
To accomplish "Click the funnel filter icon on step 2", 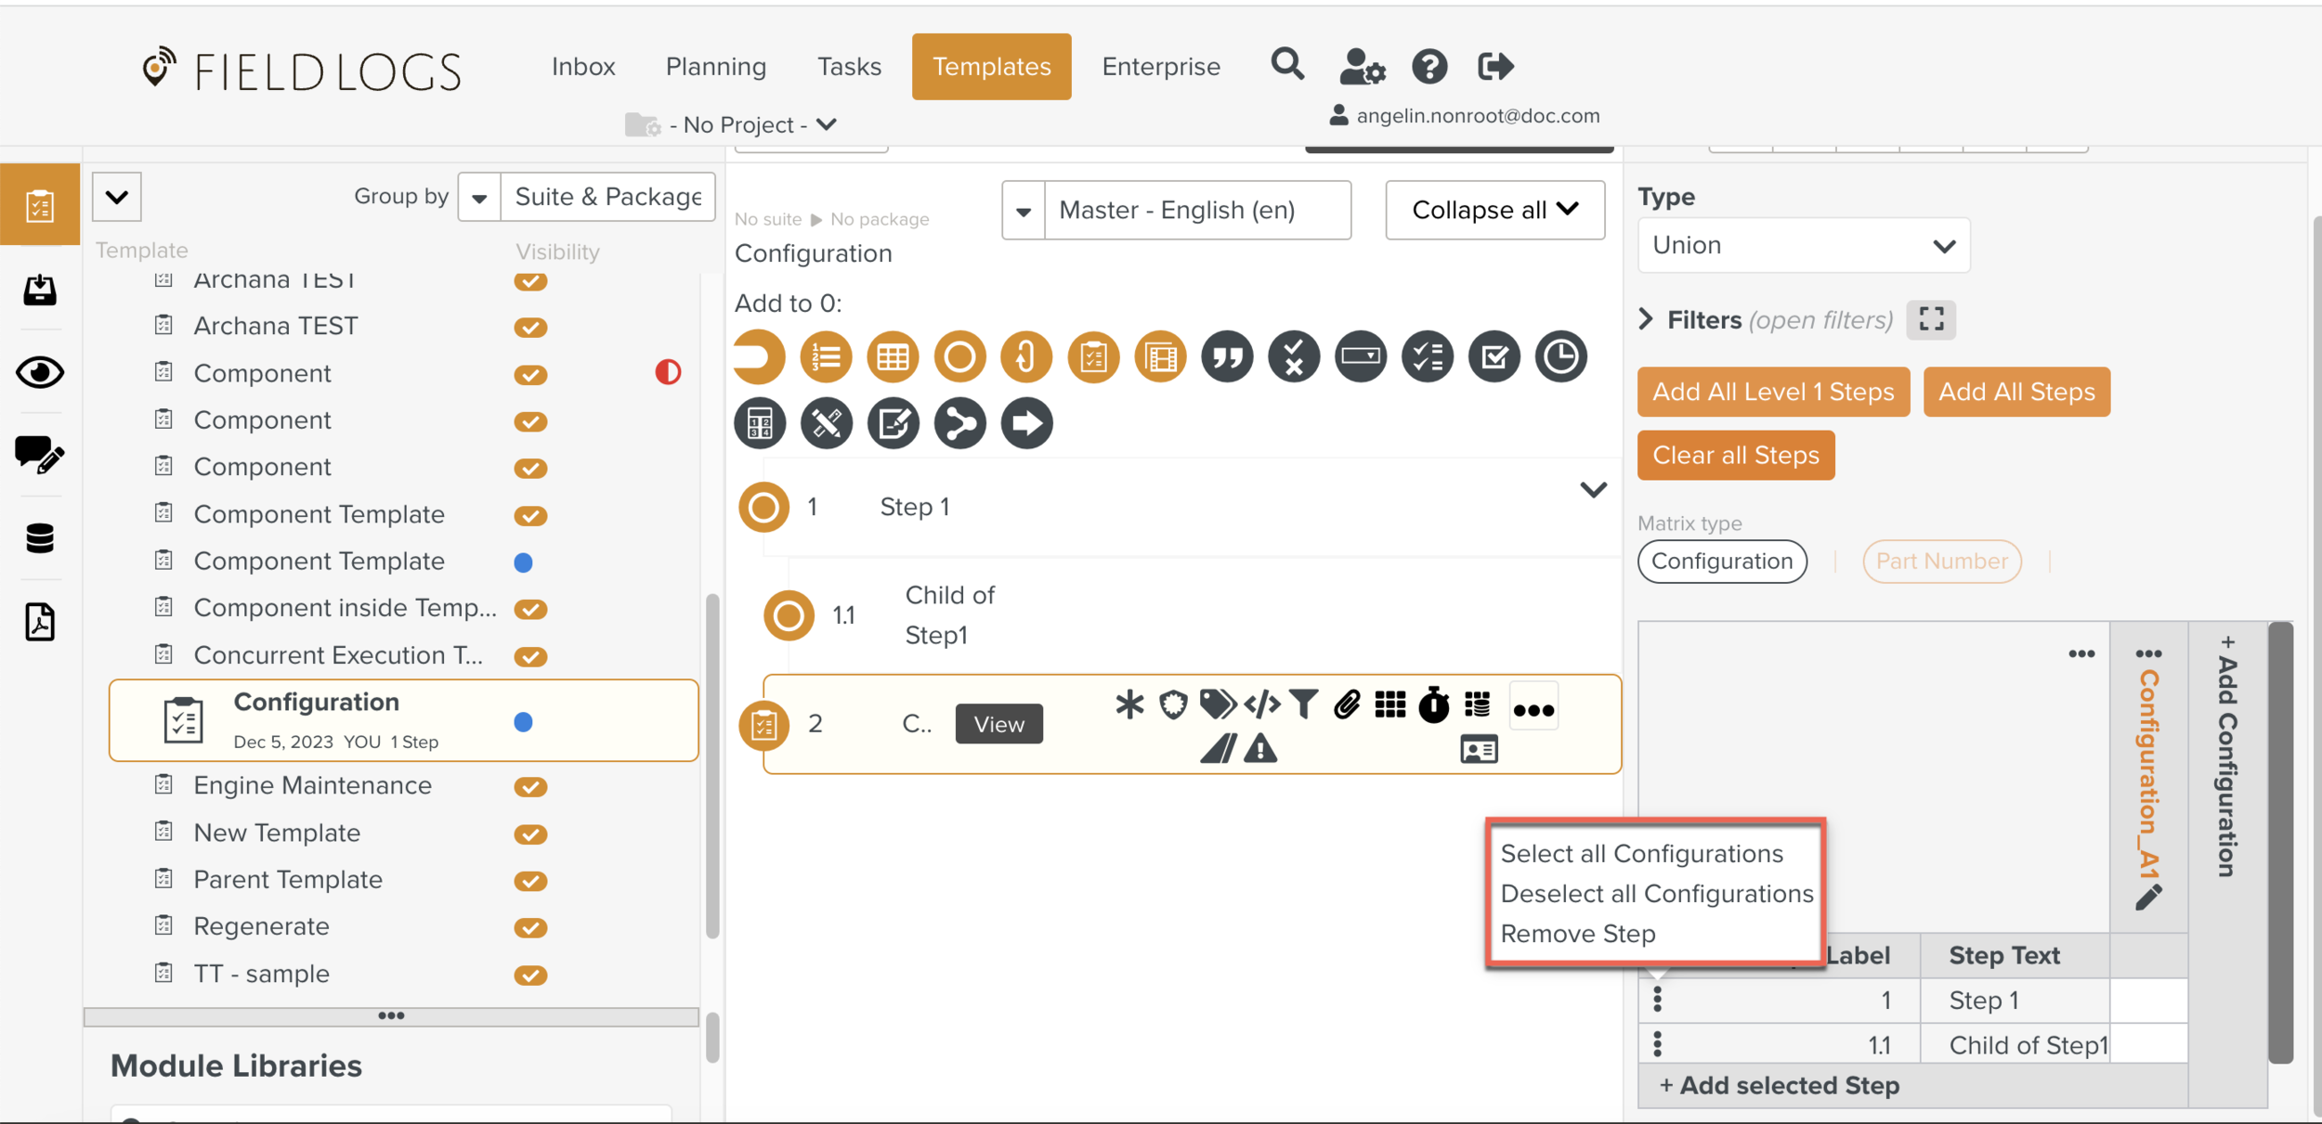I will (1304, 704).
